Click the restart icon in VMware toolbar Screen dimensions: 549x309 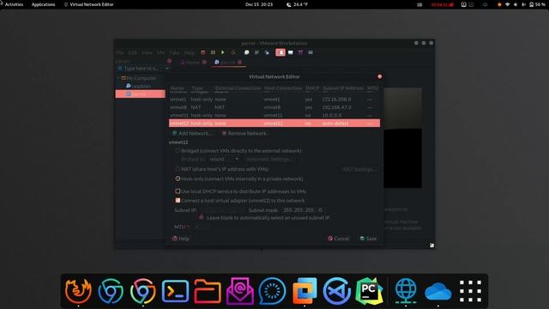click(232, 52)
